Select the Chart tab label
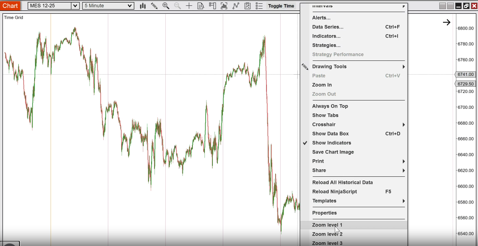This screenshot has width=478, height=246. (10, 6)
